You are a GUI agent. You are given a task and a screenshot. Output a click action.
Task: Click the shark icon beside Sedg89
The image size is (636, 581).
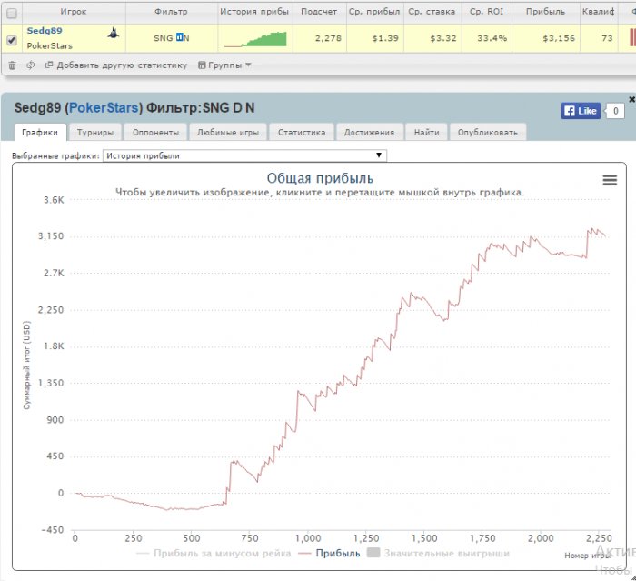pos(113,33)
